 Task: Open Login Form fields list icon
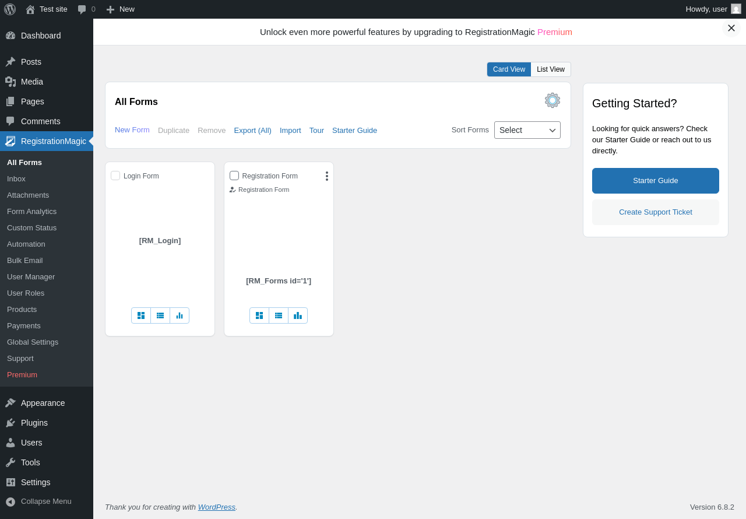(160, 315)
